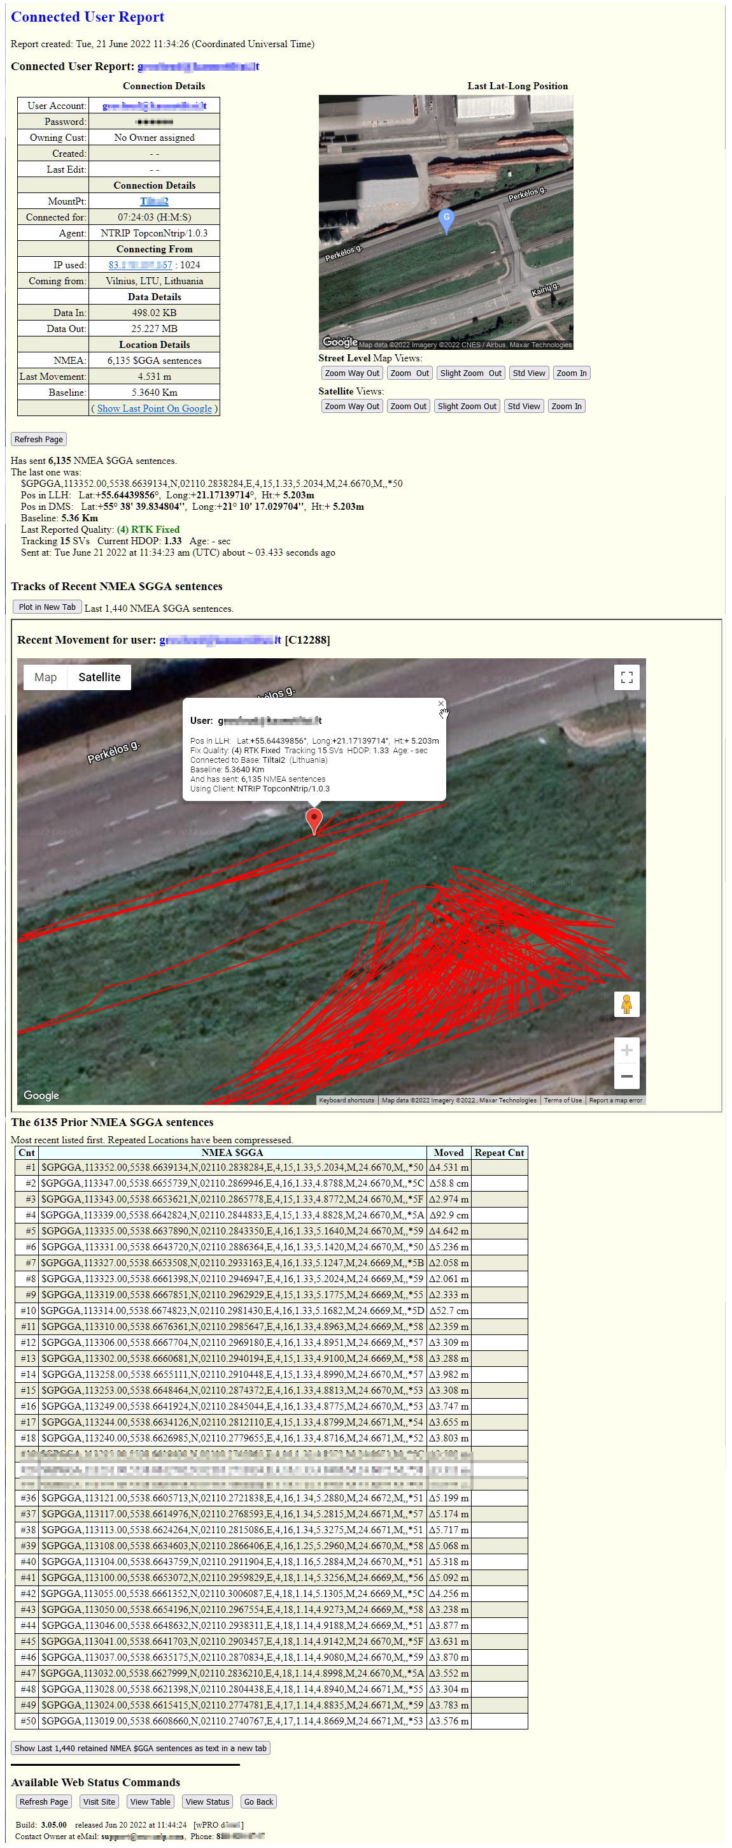Select Street Level Std View button

point(528,373)
